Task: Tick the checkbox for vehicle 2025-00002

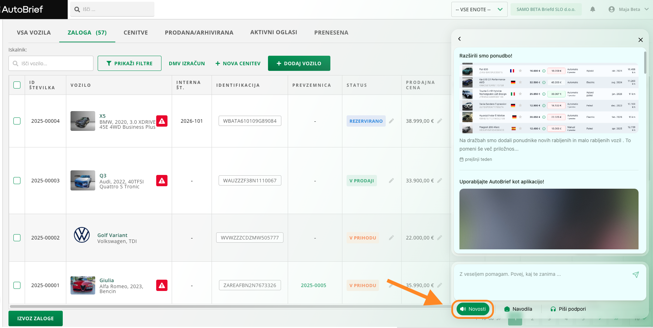Action: coord(17,238)
